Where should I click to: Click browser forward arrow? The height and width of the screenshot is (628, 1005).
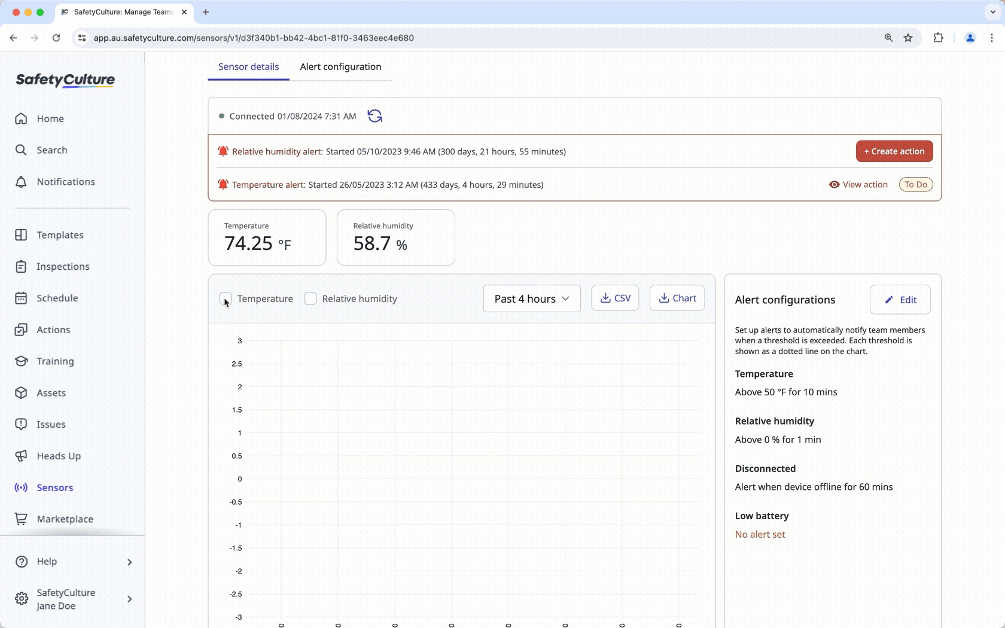point(35,38)
